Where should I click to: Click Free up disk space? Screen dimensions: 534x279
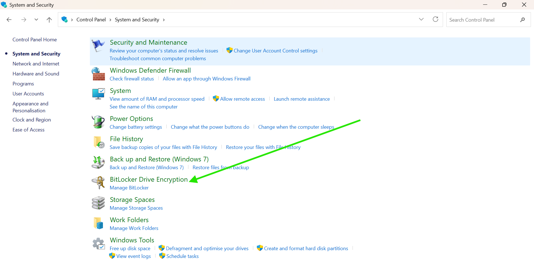[130, 248]
